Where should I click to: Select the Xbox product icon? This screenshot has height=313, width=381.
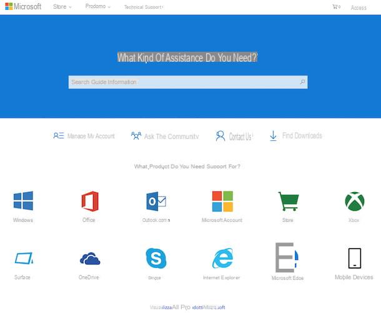[x=355, y=201]
